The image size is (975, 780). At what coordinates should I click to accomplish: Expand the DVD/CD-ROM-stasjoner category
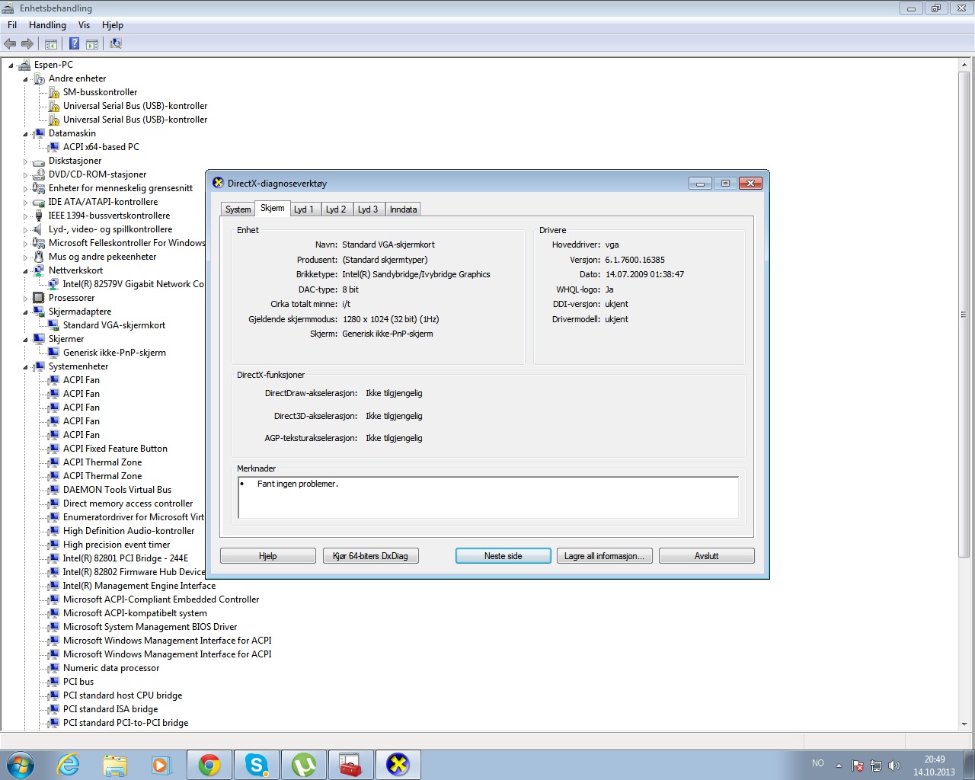[x=25, y=175]
